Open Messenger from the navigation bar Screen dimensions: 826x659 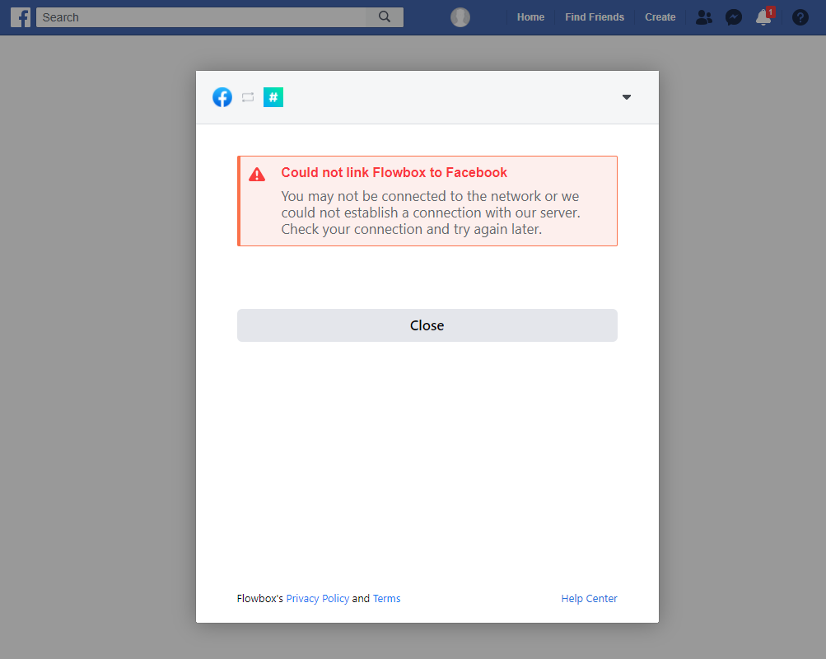(x=734, y=16)
